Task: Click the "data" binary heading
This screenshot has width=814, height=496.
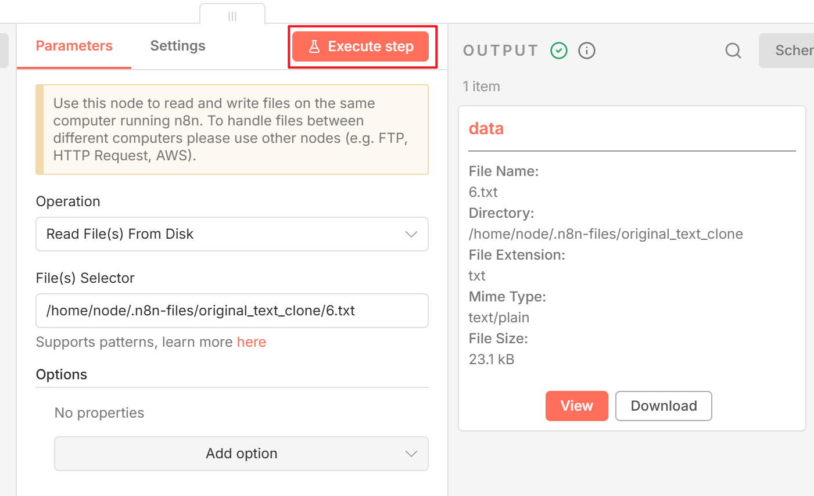Action: coord(486,128)
